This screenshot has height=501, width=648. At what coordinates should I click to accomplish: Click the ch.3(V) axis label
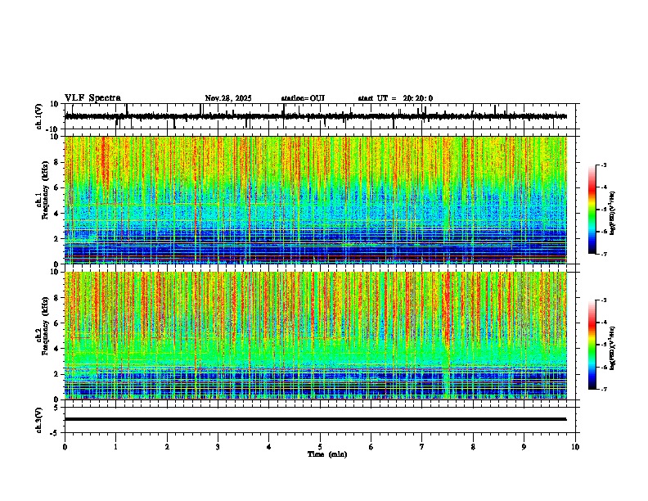39,420
